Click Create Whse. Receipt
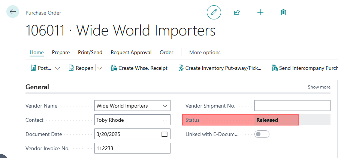 coord(139,68)
